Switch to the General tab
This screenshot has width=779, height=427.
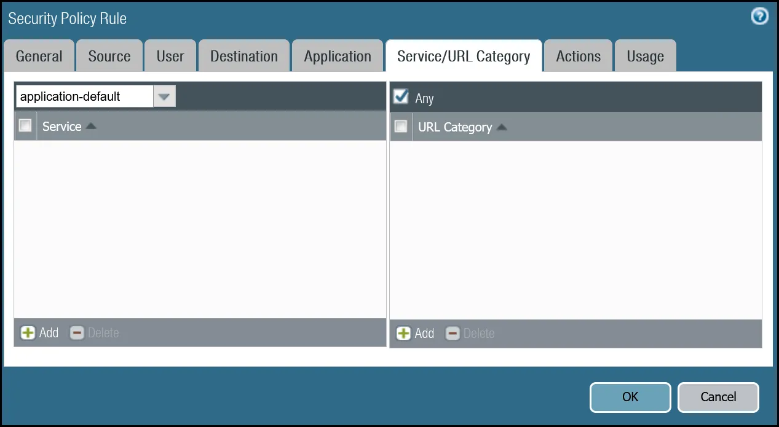pyautogui.click(x=39, y=55)
